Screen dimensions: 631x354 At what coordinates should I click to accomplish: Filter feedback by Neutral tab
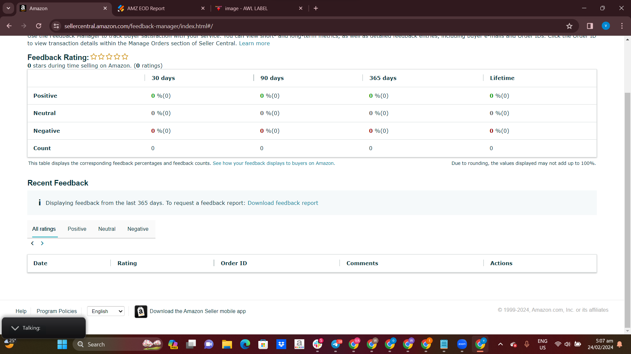coord(107,229)
